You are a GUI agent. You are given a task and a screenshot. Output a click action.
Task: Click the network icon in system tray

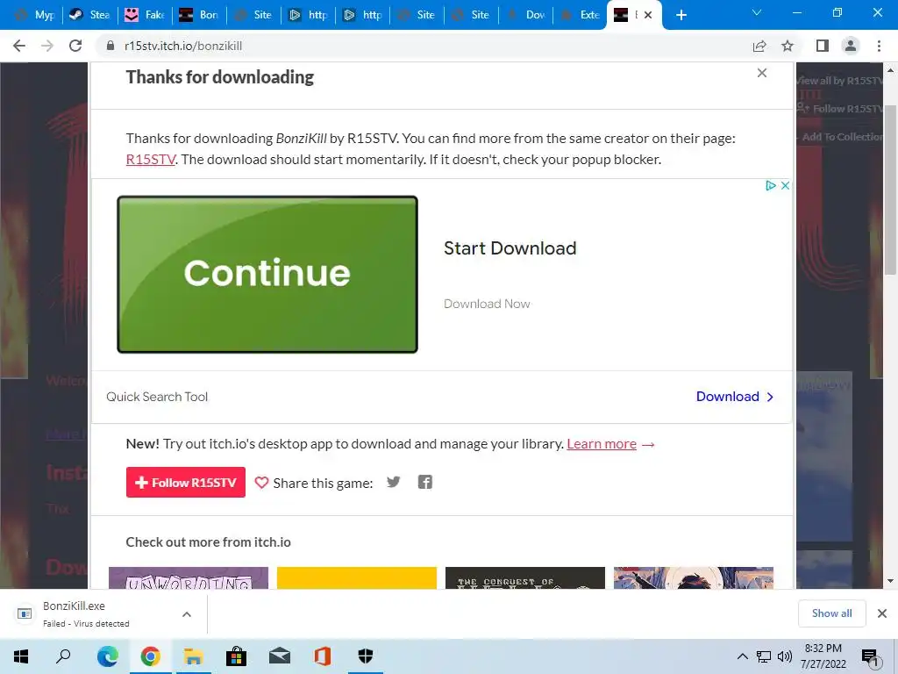(764, 656)
